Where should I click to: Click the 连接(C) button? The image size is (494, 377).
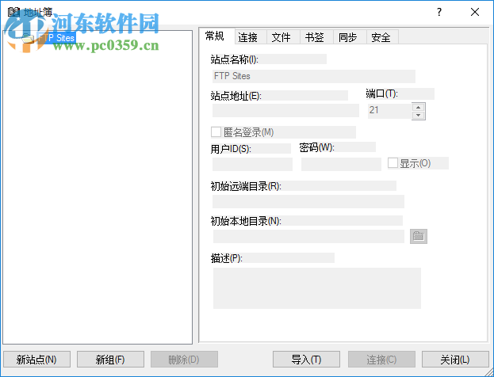381,359
